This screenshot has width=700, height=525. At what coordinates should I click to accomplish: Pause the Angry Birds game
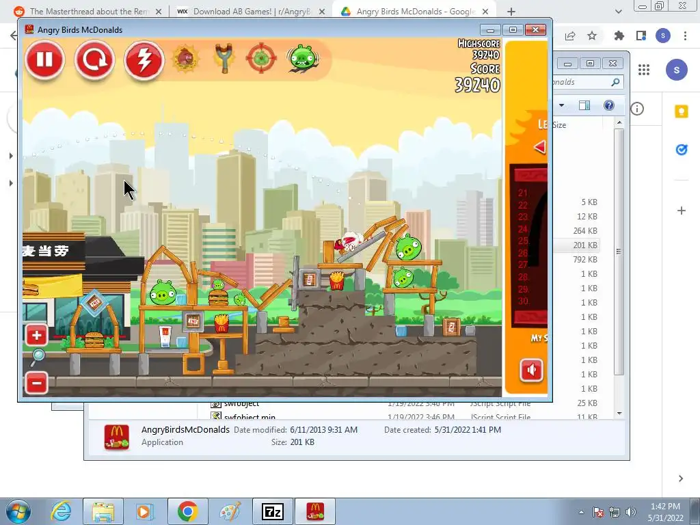[44, 60]
